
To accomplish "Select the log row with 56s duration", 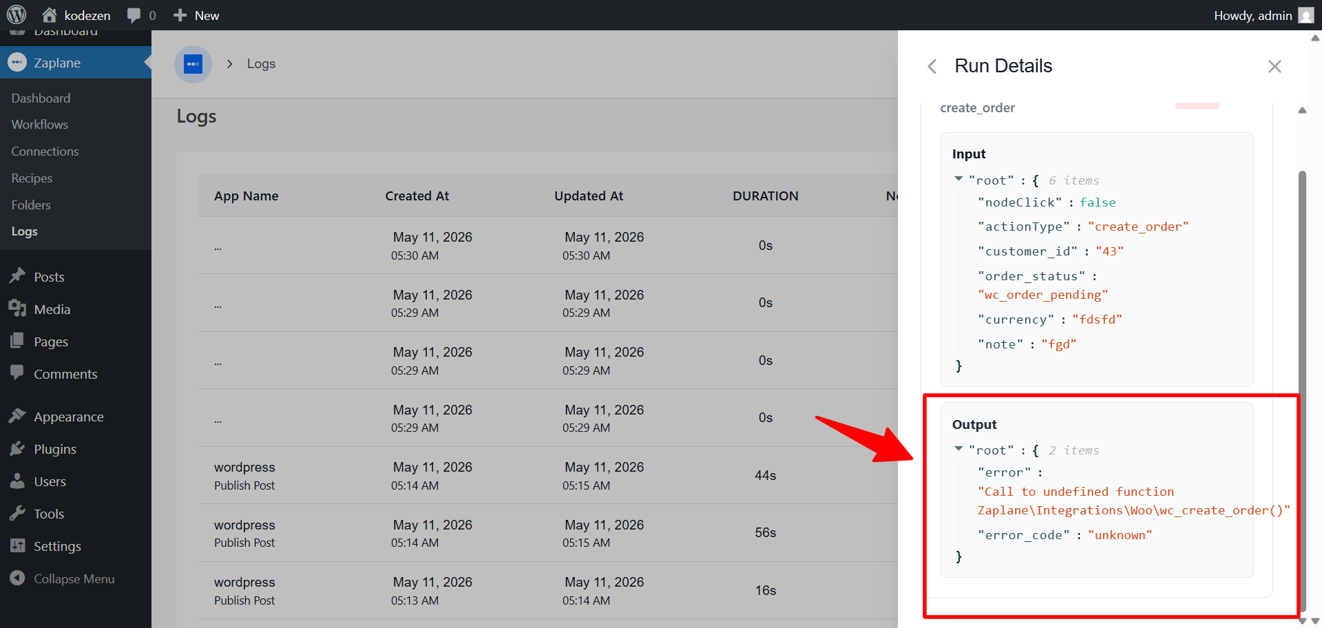I will click(x=548, y=533).
